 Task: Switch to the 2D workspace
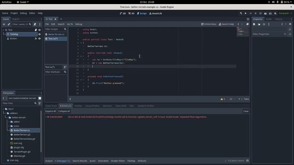click(123, 13)
